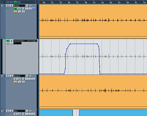Mute the Send-Pegel automation subtrack
This screenshot has width=147, height=116.
point(8,43)
